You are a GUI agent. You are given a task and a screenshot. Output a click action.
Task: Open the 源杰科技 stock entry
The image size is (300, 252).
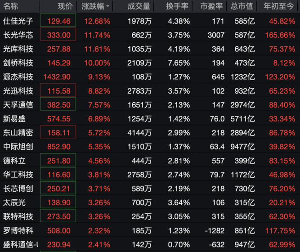pos(18,77)
